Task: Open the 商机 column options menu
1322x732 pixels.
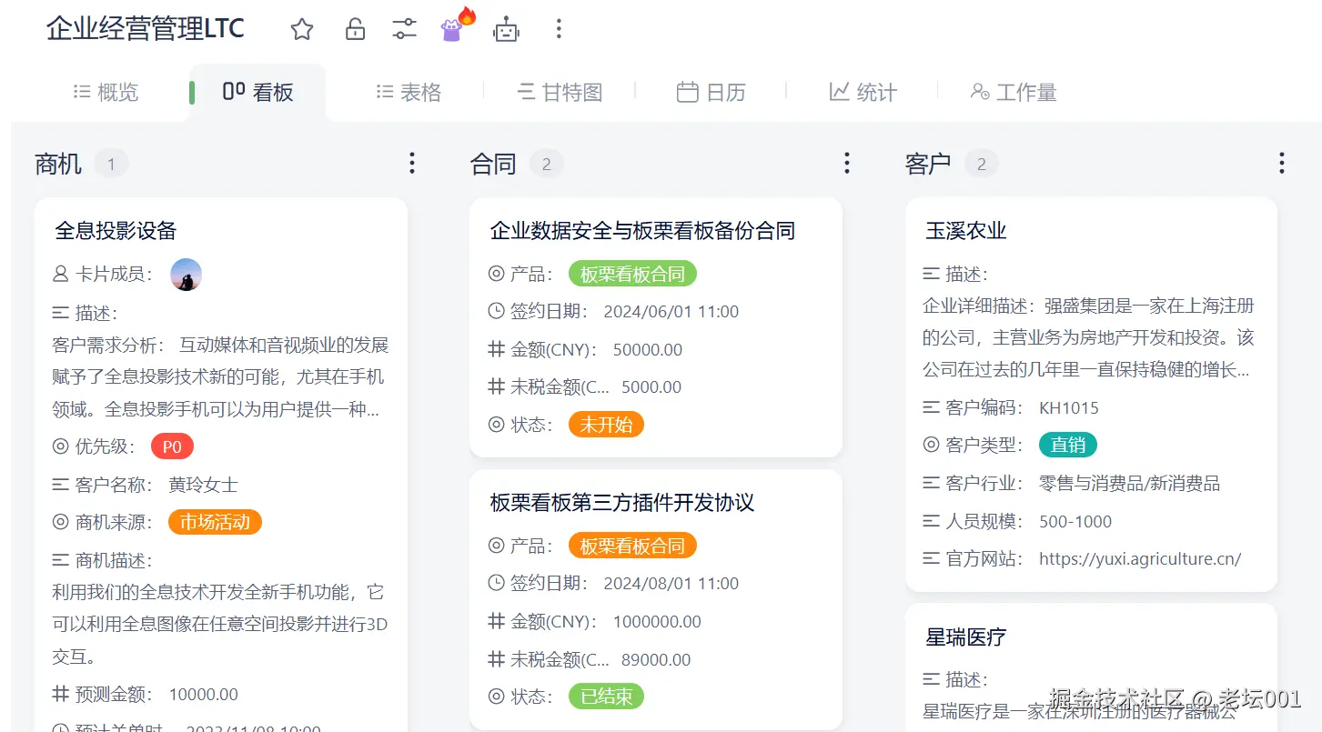Action: coord(412,163)
